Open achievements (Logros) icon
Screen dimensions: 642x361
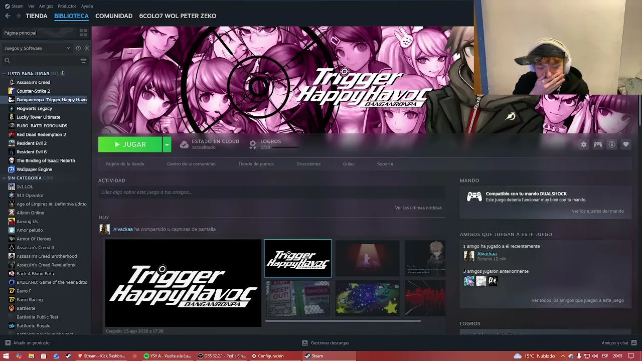(x=253, y=144)
